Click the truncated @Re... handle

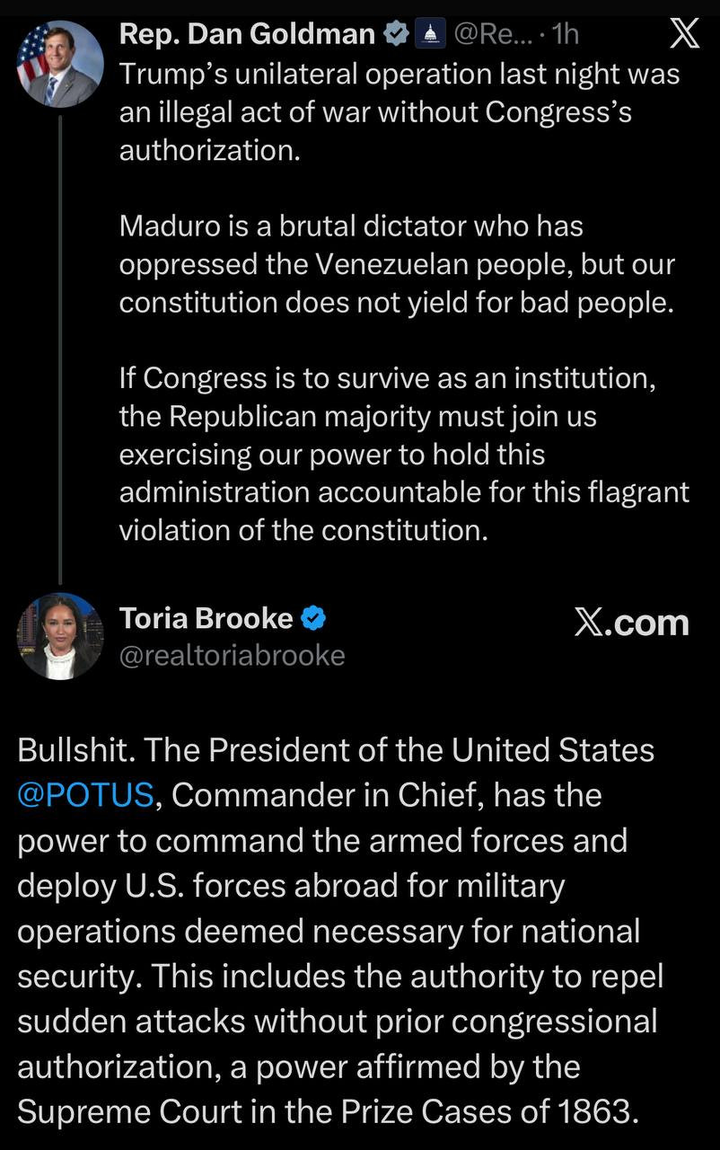(x=496, y=34)
